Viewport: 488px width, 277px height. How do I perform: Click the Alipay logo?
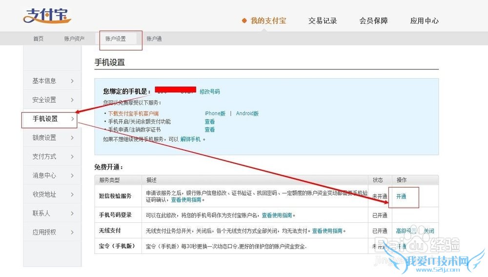click(x=47, y=16)
